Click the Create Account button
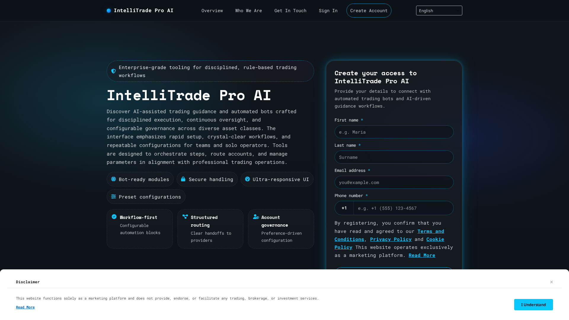This screenshot has height=320, width=569. point(369,10)
